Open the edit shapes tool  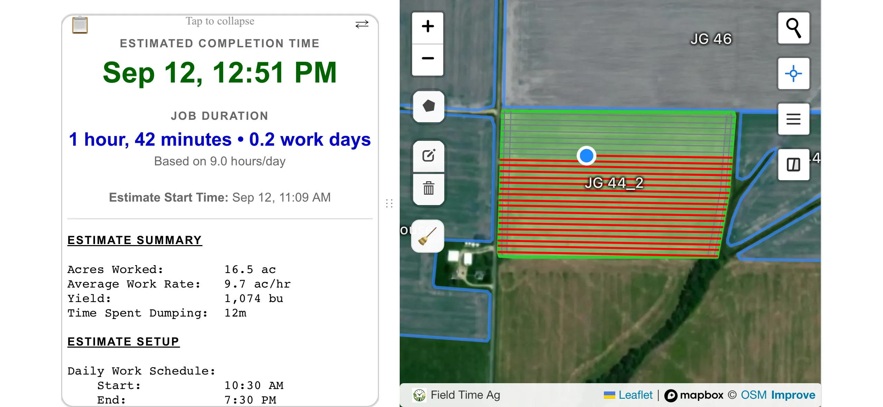pyautogui.click(x=428, y=156)
